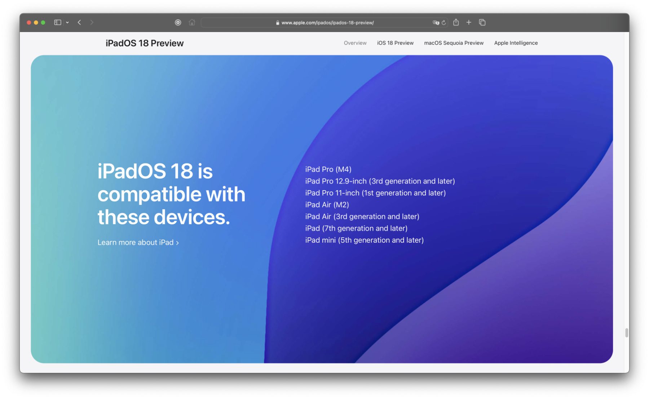Reload the current page
The height and width of the screenshot is (399, 649).
444,22
